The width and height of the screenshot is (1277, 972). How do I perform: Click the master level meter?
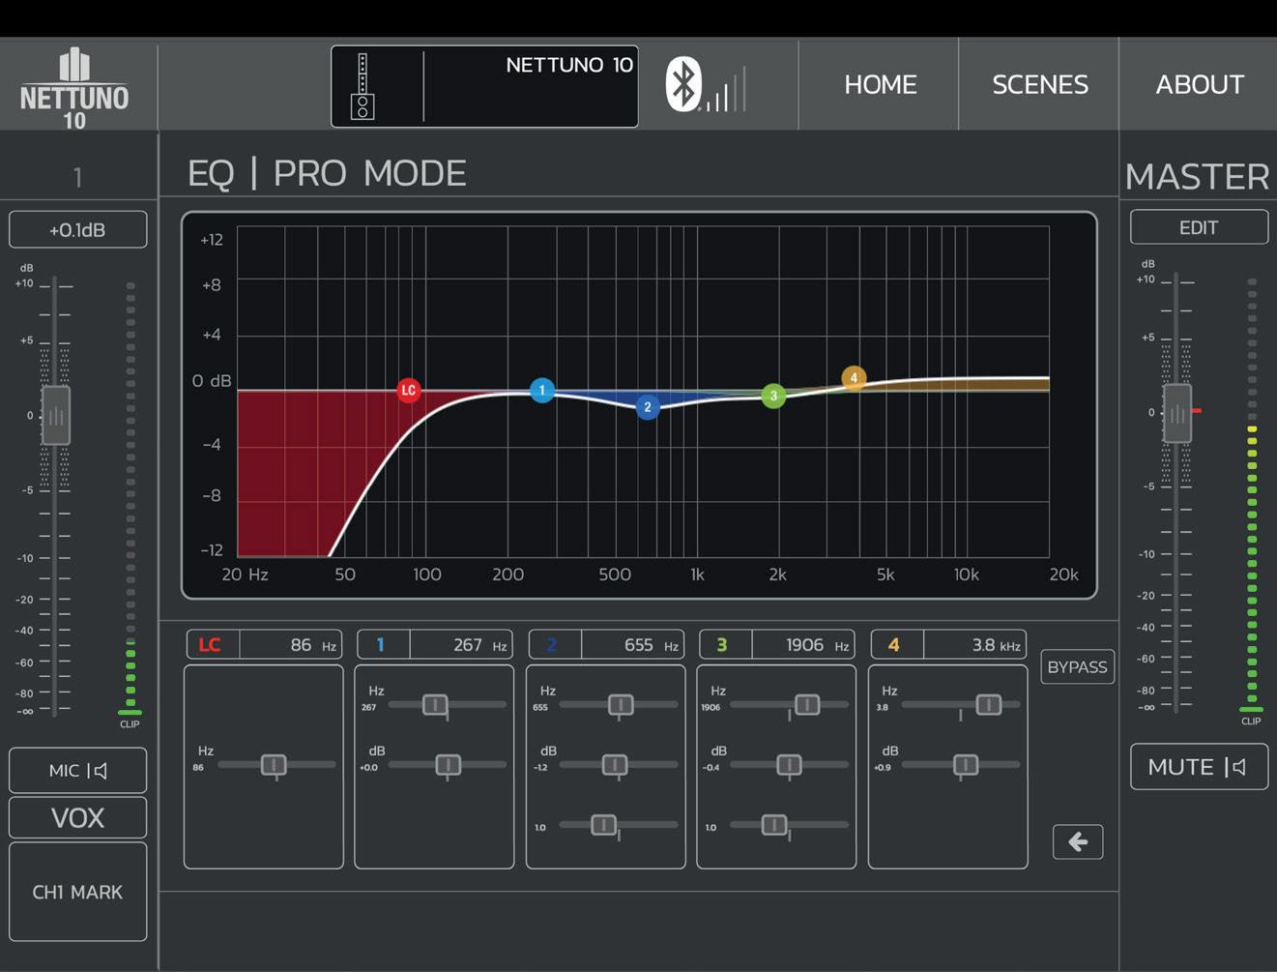tap(1252, 495)
